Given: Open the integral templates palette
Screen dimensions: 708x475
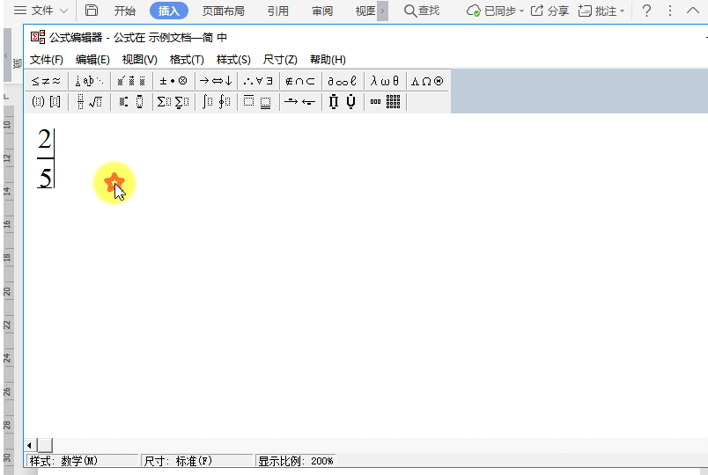Looking at the screenshot, I should 216,102.
